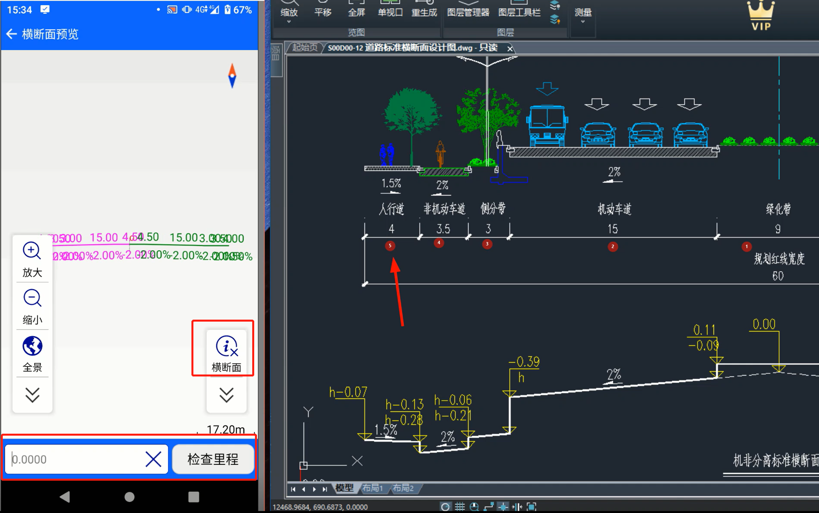Expand the left zoom tool panel chevron
This screenshot has width=819, height=513.
(x=32, y=394)
